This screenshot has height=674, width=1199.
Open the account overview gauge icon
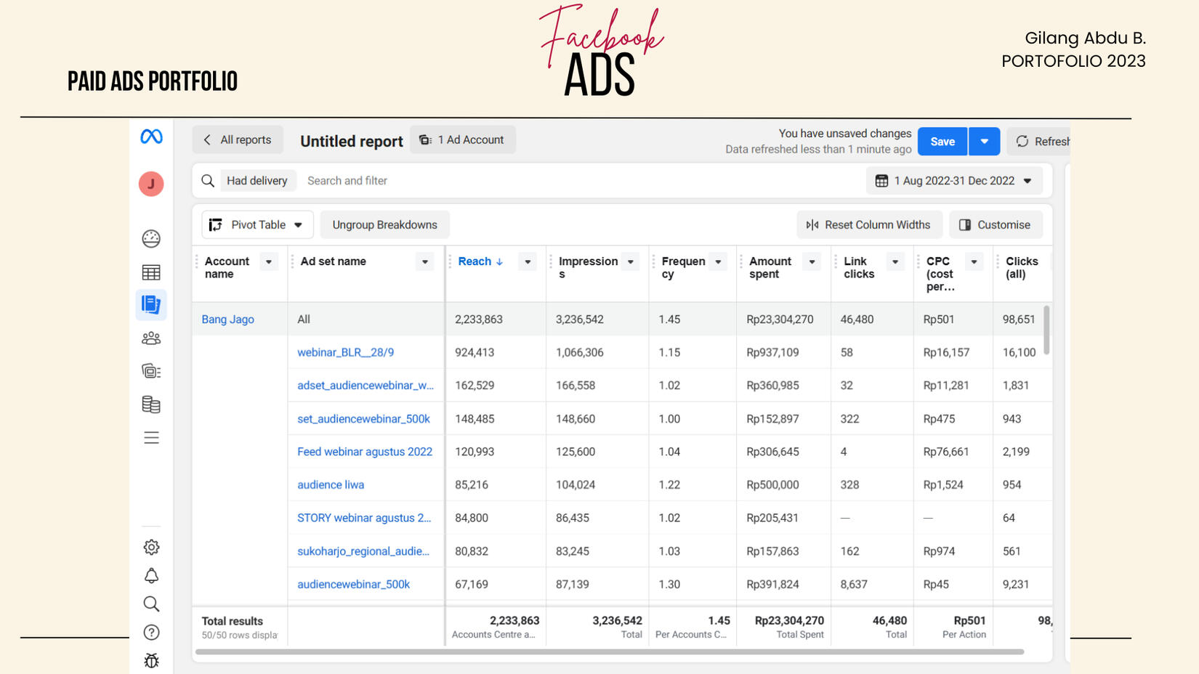[151, 238]
